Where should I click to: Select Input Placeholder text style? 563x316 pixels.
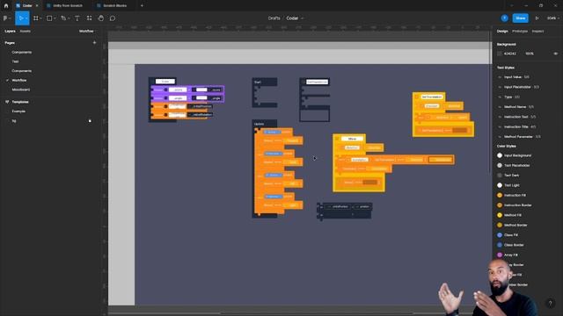pyautogui.click(x=522, y=87)
